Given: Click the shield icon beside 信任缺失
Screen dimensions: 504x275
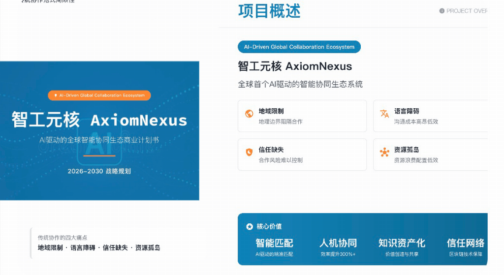Looking at the screenshot, I should pos(250,153).
